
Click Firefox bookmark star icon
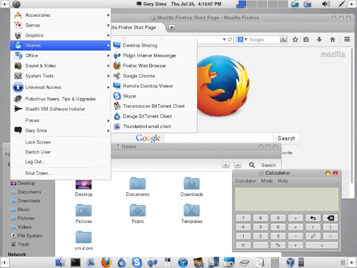pos(295,39)
